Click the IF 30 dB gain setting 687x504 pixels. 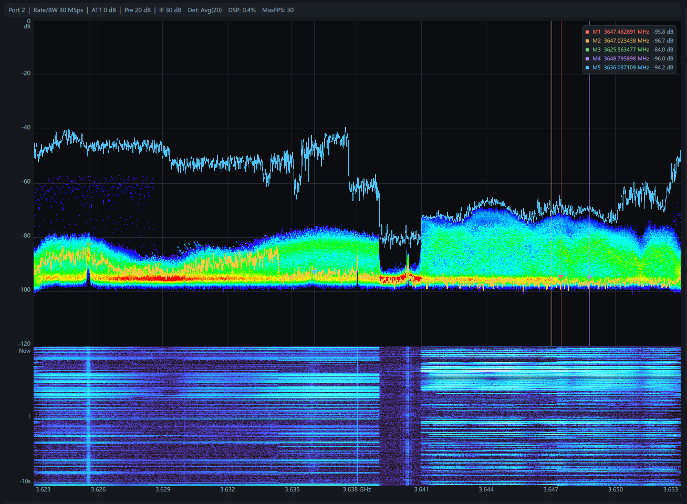tap(170, 10)
